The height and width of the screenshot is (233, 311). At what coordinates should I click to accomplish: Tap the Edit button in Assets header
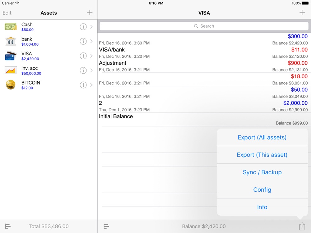click(7, 13)
